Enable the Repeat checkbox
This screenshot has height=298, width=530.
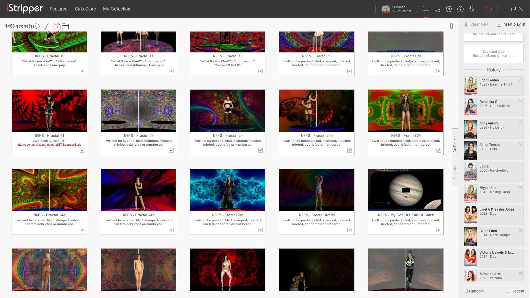pyautogui.click(x=508, y=291)
